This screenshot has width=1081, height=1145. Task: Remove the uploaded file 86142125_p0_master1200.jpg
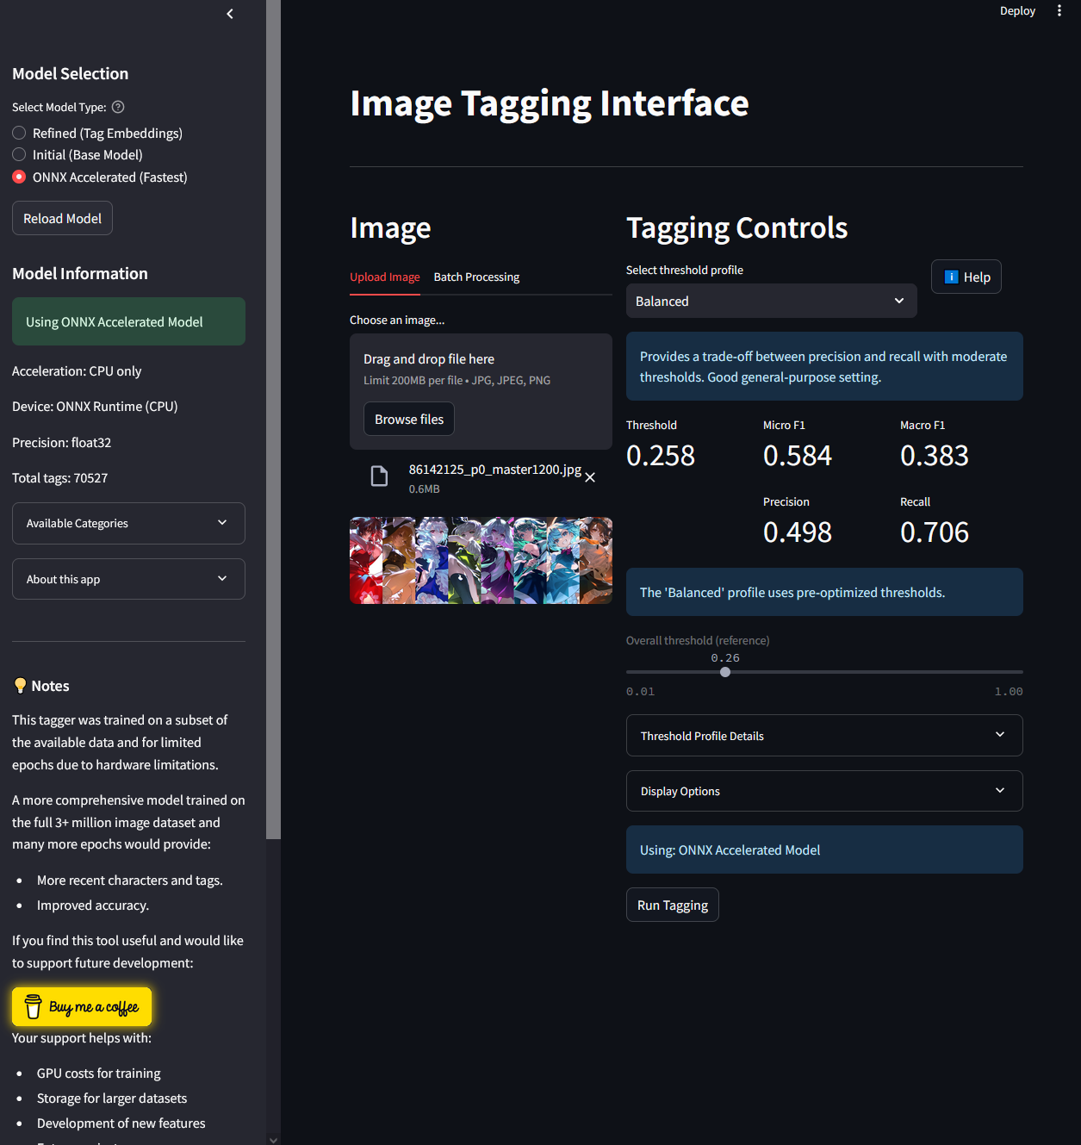click(x=590, y=477)
